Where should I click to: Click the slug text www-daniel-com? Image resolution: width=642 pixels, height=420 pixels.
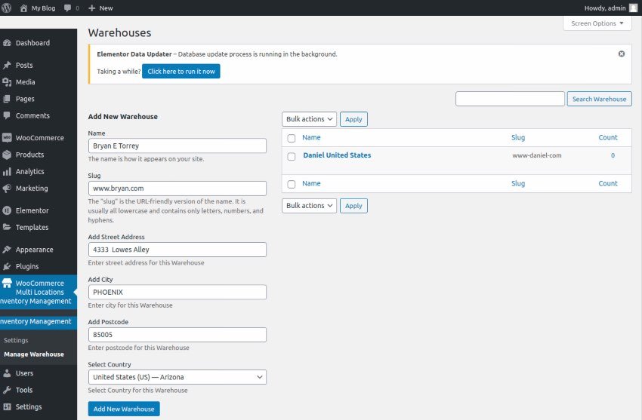click(537, 155)
